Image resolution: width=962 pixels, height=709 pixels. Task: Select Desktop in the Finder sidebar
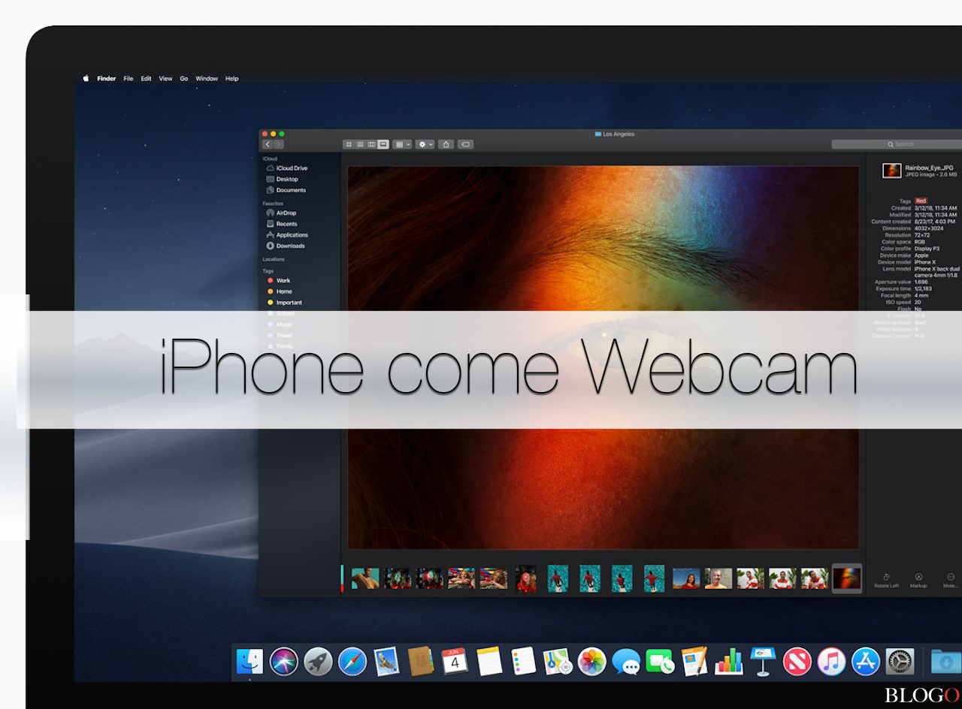click(283, 179)
